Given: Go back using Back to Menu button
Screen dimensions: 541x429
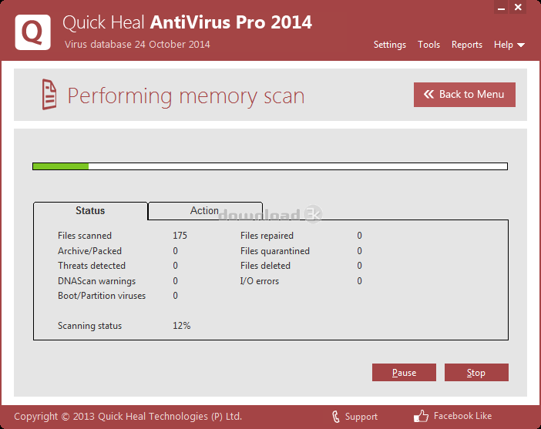Looking at the screenshot, I should click(465, 95).
